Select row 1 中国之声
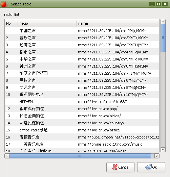The width and height of the screenshot is (170, 177). click(x=82, y=31)
